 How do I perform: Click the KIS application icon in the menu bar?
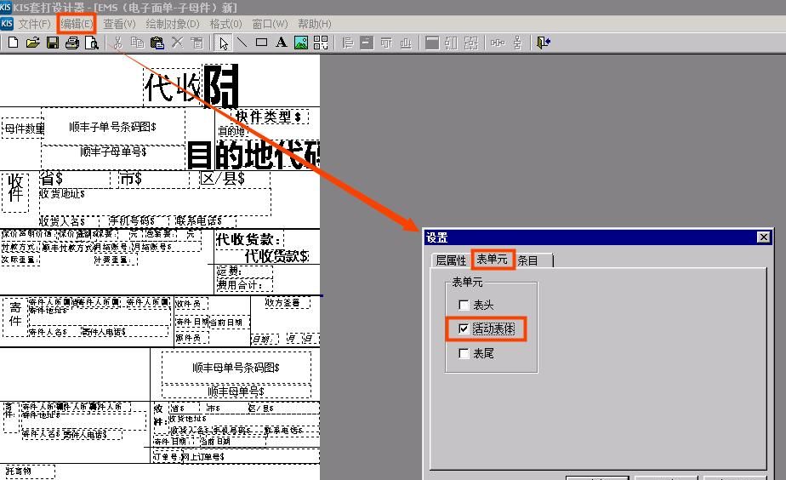tap(7, 23)
